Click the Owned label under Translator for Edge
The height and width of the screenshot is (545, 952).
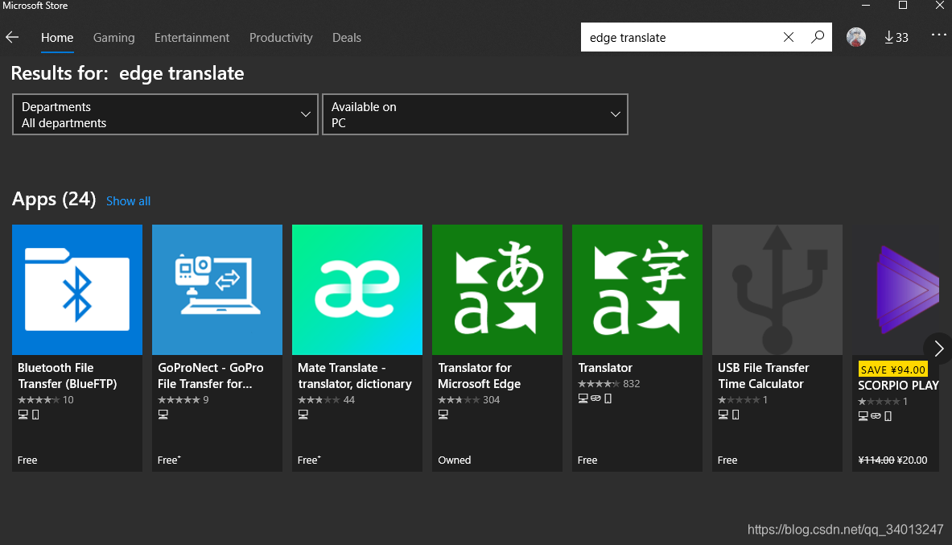point(454,460)
